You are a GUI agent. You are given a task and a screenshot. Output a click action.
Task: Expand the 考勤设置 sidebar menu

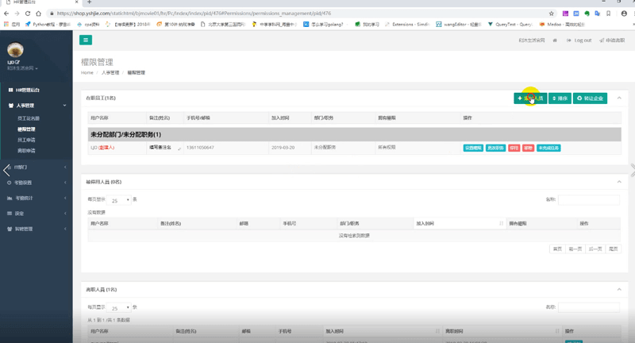click(36, 183)
